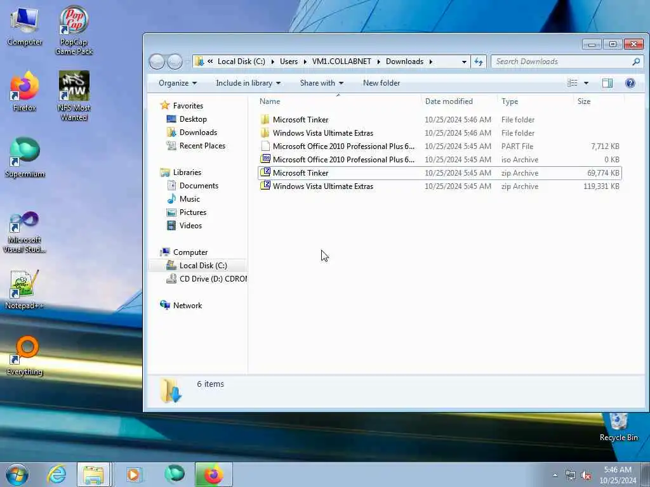650x487 pixels.
Task: Select NFS Most Wanted shortcut
Action: coord(74,96)
